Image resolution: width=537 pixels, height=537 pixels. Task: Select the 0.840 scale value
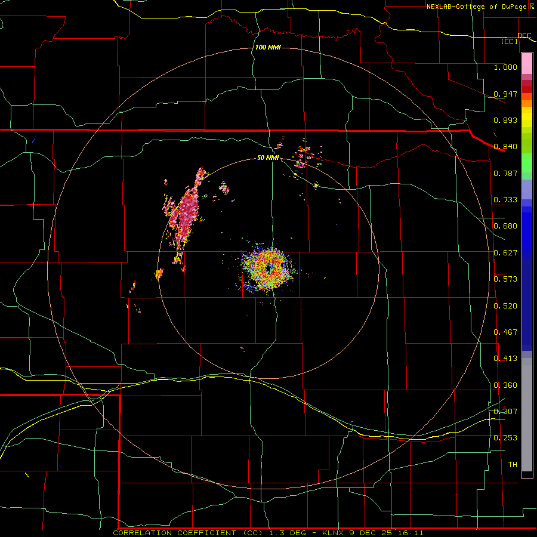click(x=505, y=147)
